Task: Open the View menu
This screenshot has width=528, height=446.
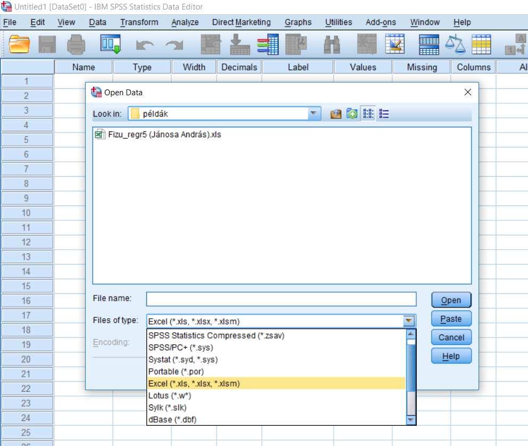Action: point(67,22)
